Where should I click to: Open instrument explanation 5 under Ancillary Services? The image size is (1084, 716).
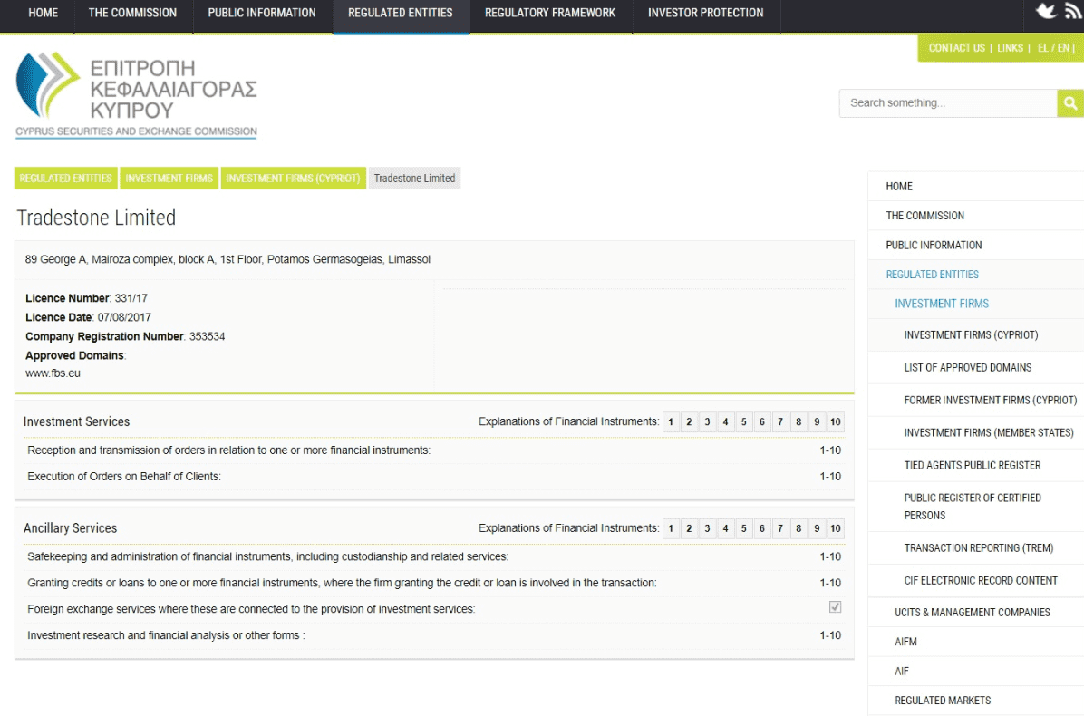(743, 529)
